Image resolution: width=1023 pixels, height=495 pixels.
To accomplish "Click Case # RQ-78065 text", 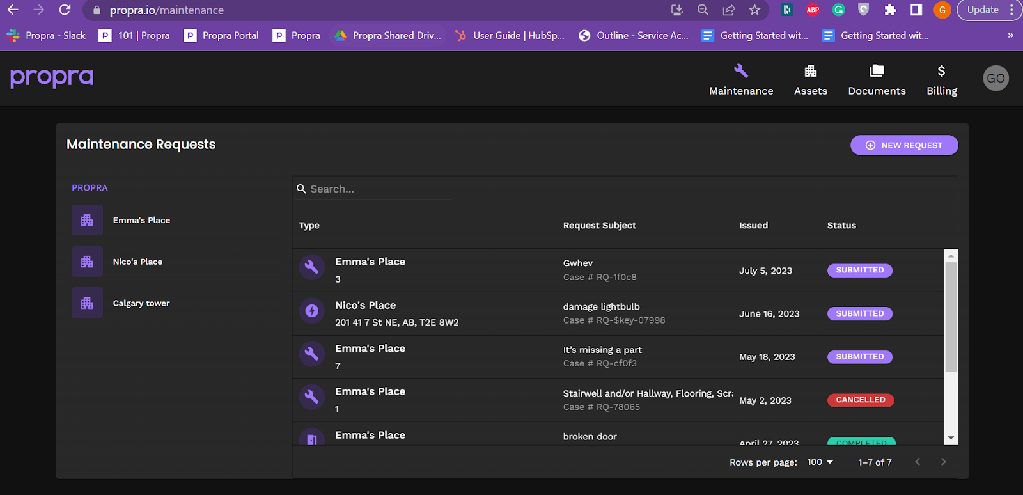I will (x=601, y=407).
